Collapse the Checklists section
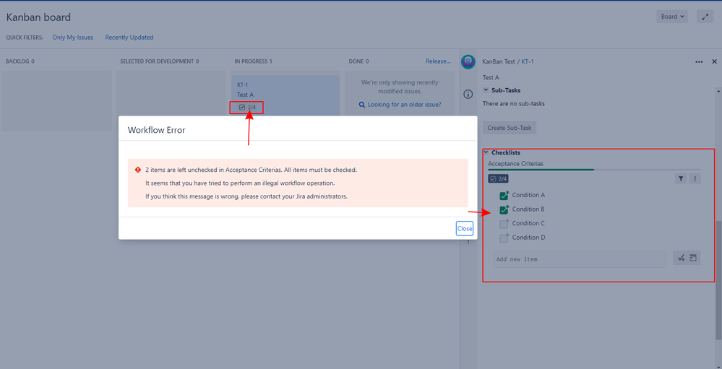This screenshot has height=369, width=722. tap(486, 152)
